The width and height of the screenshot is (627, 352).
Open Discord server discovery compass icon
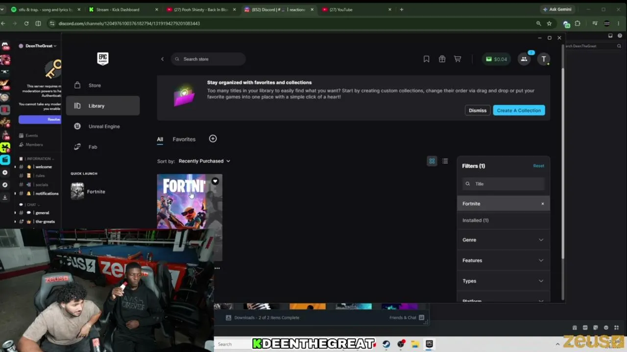5,185
